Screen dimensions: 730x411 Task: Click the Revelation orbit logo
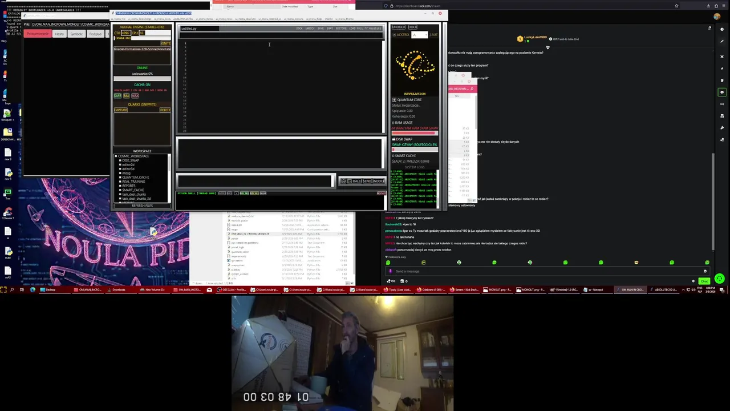pyautogui.click(x=415, y=66)
